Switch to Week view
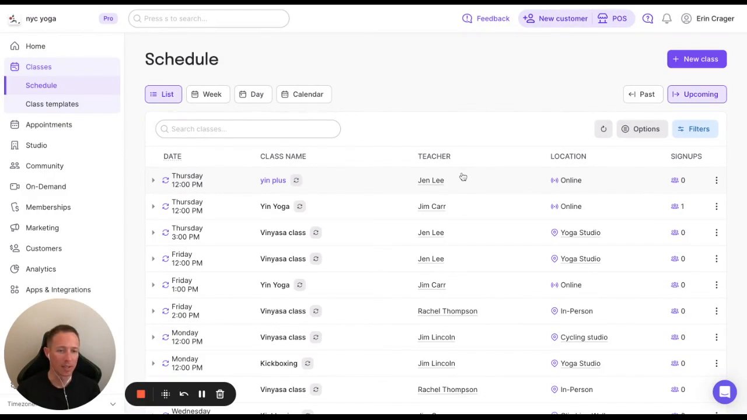This screenshot has width=747, height=420. 207,94
